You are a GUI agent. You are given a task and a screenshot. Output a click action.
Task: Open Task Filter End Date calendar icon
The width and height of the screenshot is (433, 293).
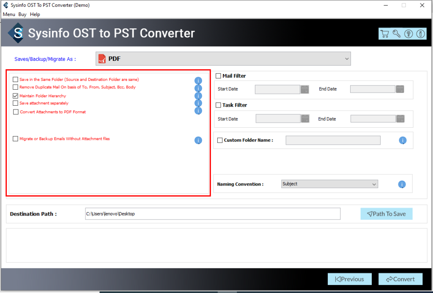coord(400,118)
